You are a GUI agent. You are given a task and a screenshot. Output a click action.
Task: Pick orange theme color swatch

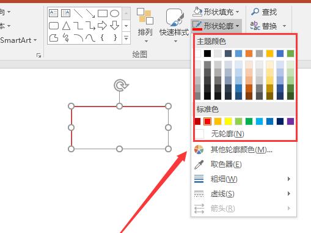coord(249,54)
